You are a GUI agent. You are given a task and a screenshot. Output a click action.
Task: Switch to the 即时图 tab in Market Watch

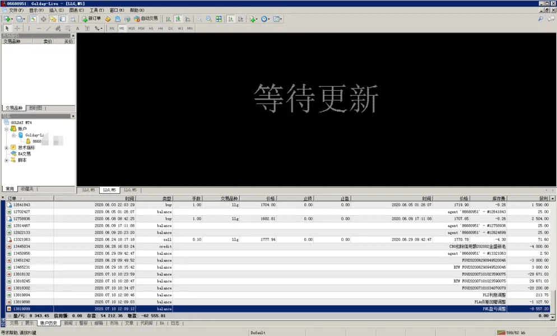pyautogui.click(x=35, y=108)
